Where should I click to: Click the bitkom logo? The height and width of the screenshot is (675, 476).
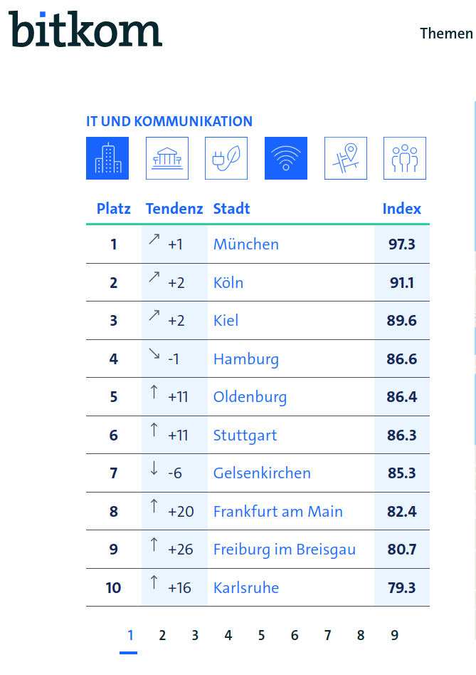click(x=85, y=30)
